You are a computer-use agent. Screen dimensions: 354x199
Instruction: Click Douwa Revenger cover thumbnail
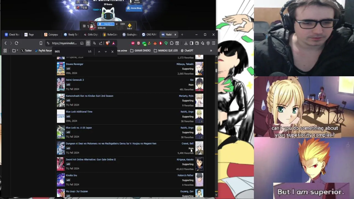click(x=61, y=69)
